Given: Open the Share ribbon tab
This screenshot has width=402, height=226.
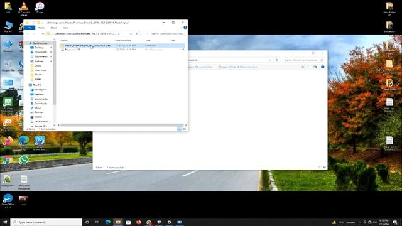Looking at the screenshot, I should click(53, 28).
